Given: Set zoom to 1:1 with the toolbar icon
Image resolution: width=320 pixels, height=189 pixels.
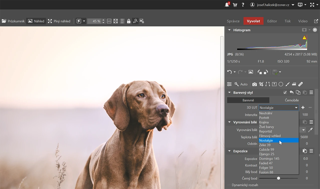Looking at the screenshot, I should click(x=109, y=21).
